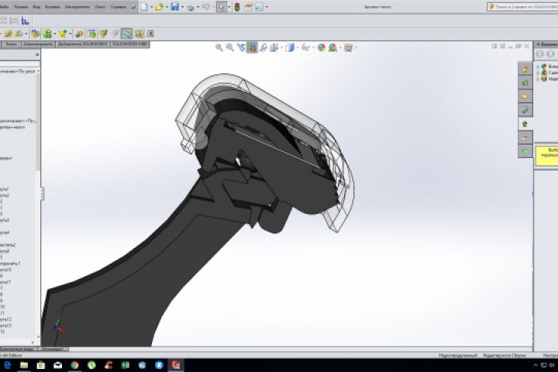
Task: Click the Rebuild traffic light icon
Action: [237, 7]
